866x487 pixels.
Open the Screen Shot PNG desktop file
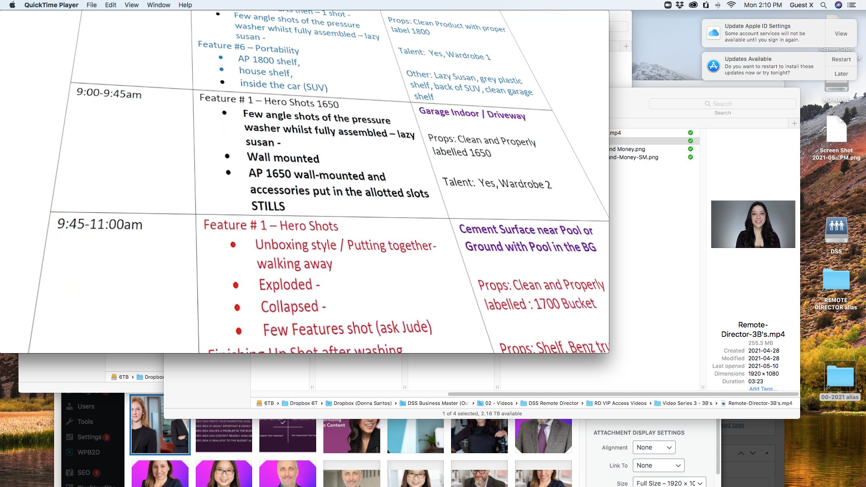[x=836, y=138]
